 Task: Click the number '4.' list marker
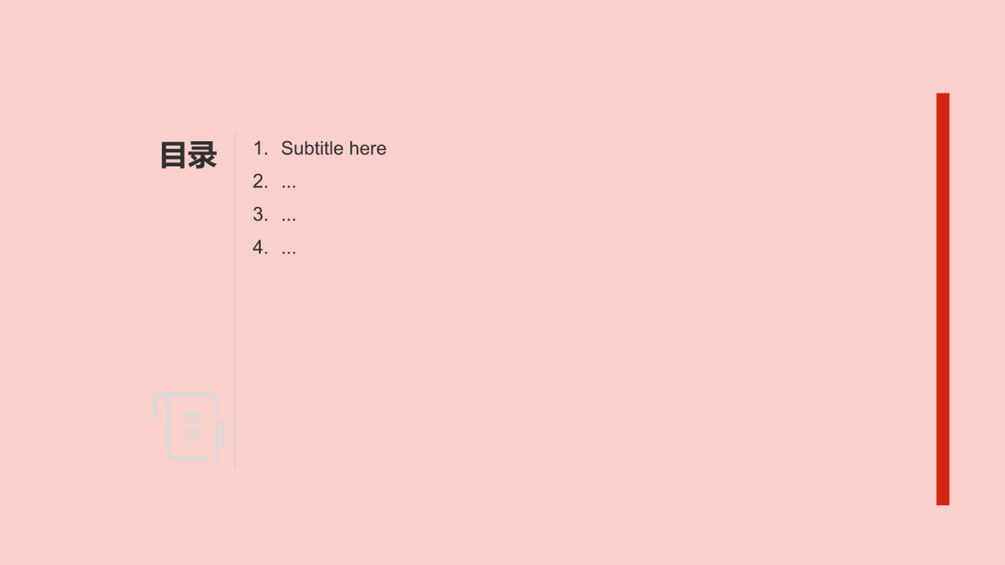coord(261,247)
